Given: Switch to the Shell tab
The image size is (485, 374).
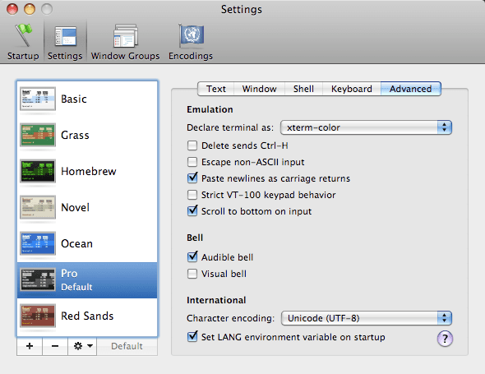Looking at the screenshot, I should pos(303,89).
